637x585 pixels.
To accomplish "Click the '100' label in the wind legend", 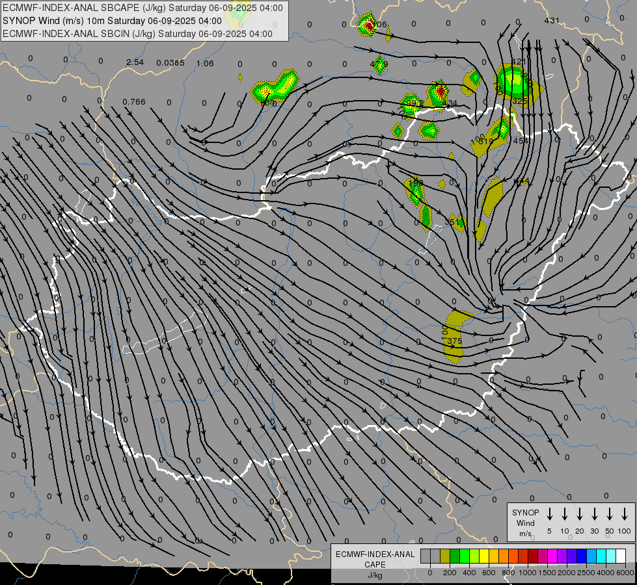I will [625, 531].
